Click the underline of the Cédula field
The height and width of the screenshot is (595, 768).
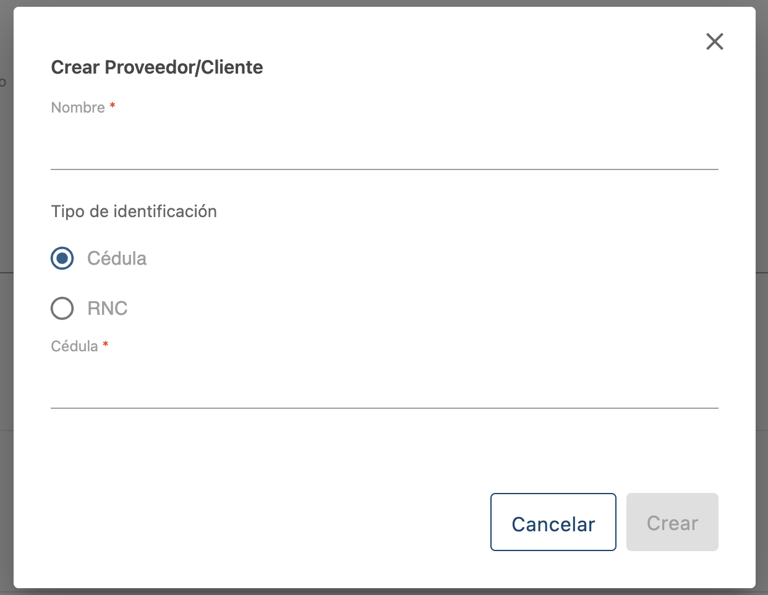click(x=383, y=408)
